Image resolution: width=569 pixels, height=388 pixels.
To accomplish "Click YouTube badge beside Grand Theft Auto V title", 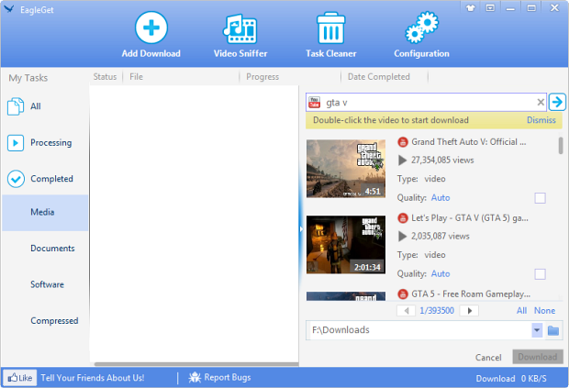I will (403, 142).
